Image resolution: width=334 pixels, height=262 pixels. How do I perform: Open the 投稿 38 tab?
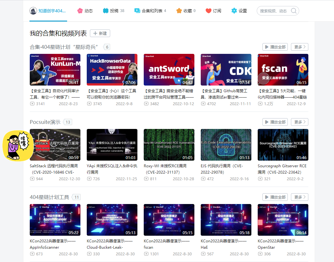coord(114,11)
